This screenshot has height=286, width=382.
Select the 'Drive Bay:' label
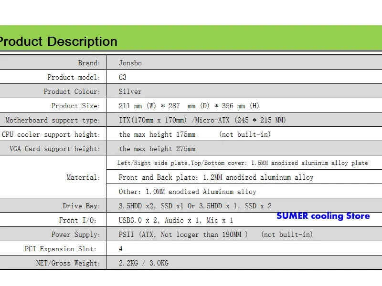point(81,206)
